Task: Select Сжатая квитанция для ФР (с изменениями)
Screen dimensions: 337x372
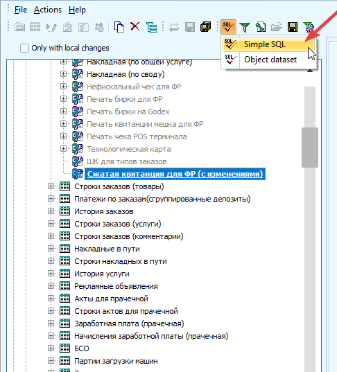Action: point(175,174)
